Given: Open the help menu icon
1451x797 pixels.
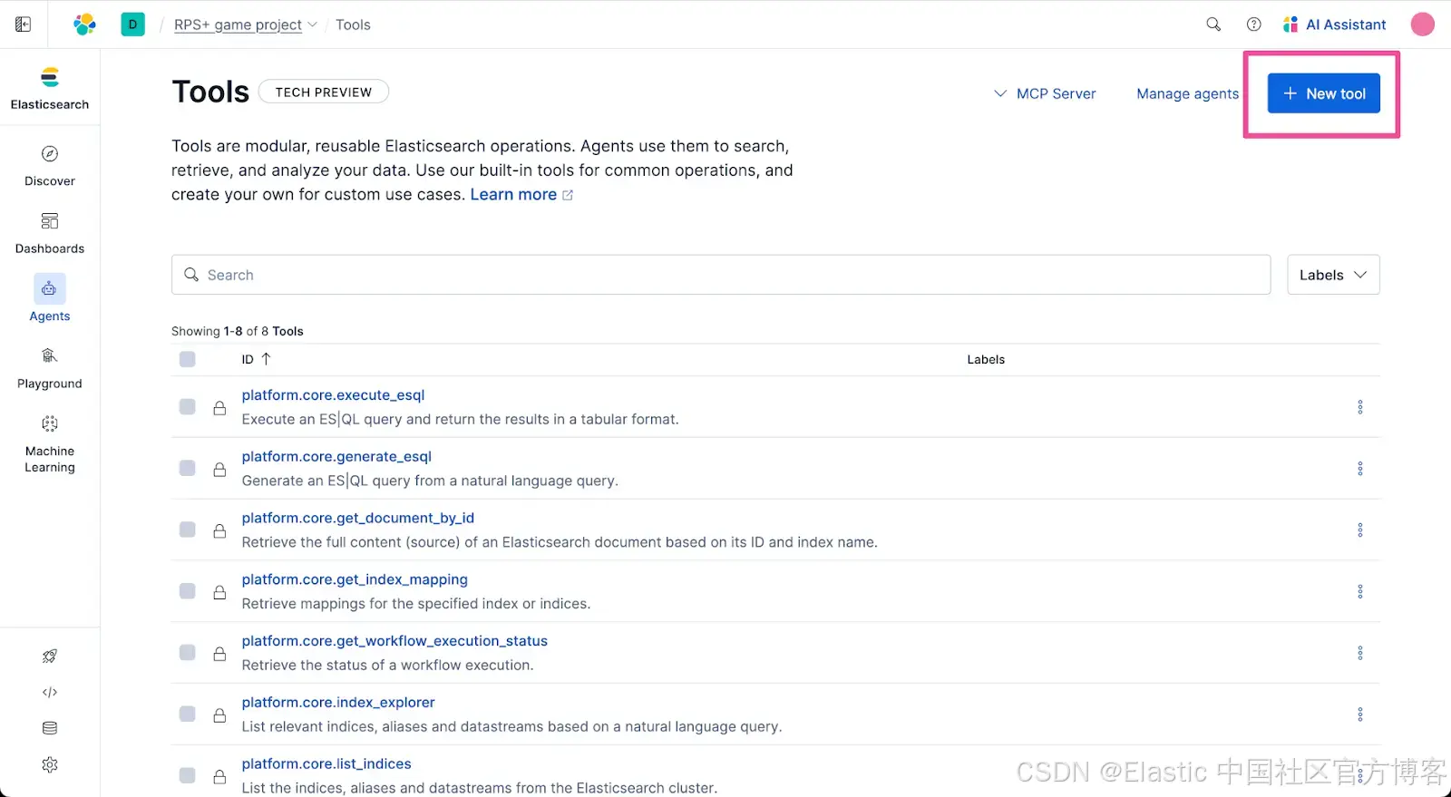Looking at the screenshot, I should 1253,24.
